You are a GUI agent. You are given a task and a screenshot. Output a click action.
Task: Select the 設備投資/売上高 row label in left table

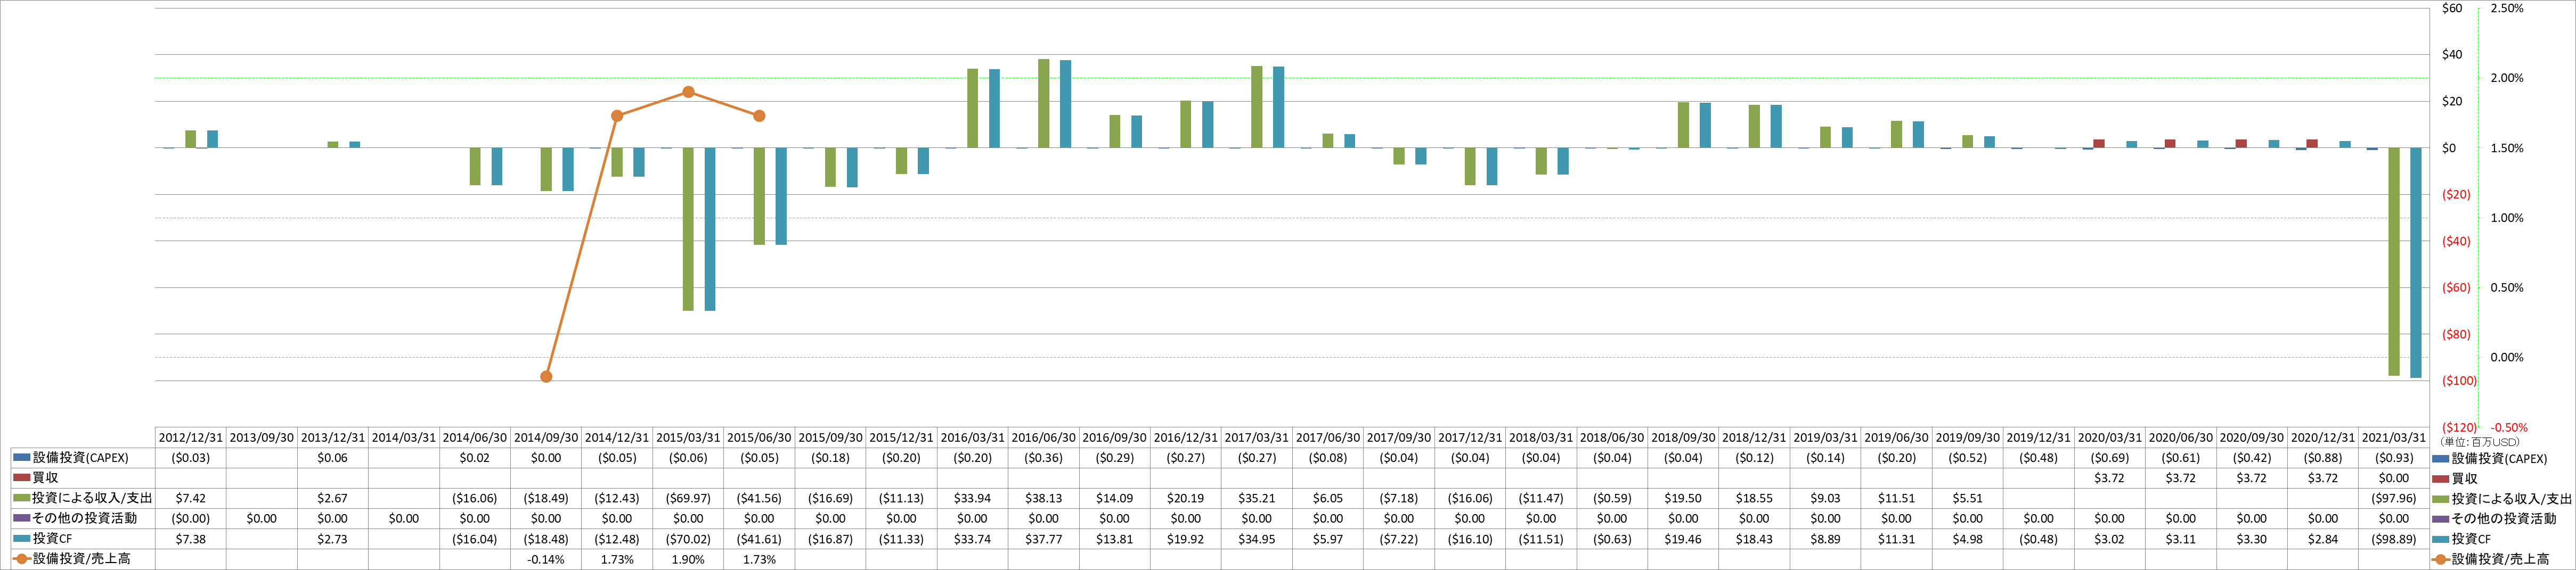[81, 559]
